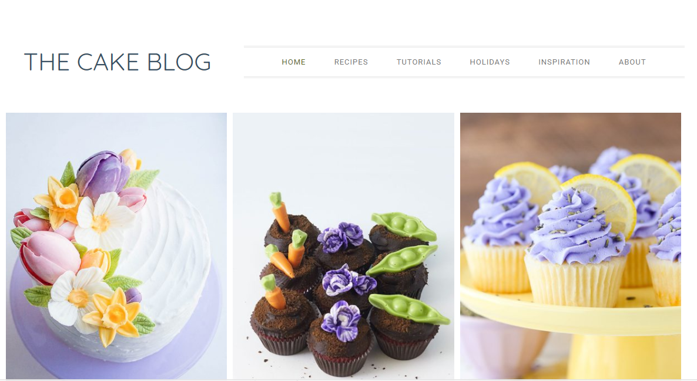Open the lavender lemon cupcakes thumbnail
This screenshot has height=381, width=697.
[x=570, y=246]
